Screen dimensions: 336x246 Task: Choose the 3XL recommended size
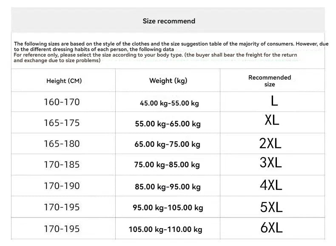[271, 162]
